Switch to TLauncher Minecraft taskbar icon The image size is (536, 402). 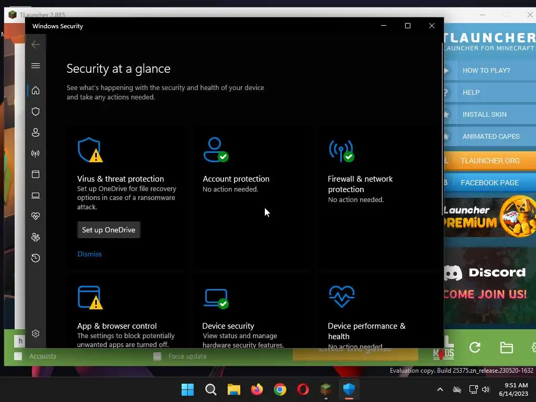(326, 389)
